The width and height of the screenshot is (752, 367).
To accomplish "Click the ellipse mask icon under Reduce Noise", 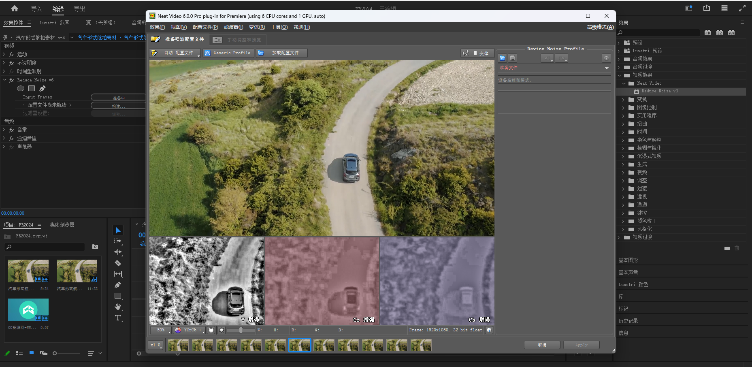I will tap(21, 88).
